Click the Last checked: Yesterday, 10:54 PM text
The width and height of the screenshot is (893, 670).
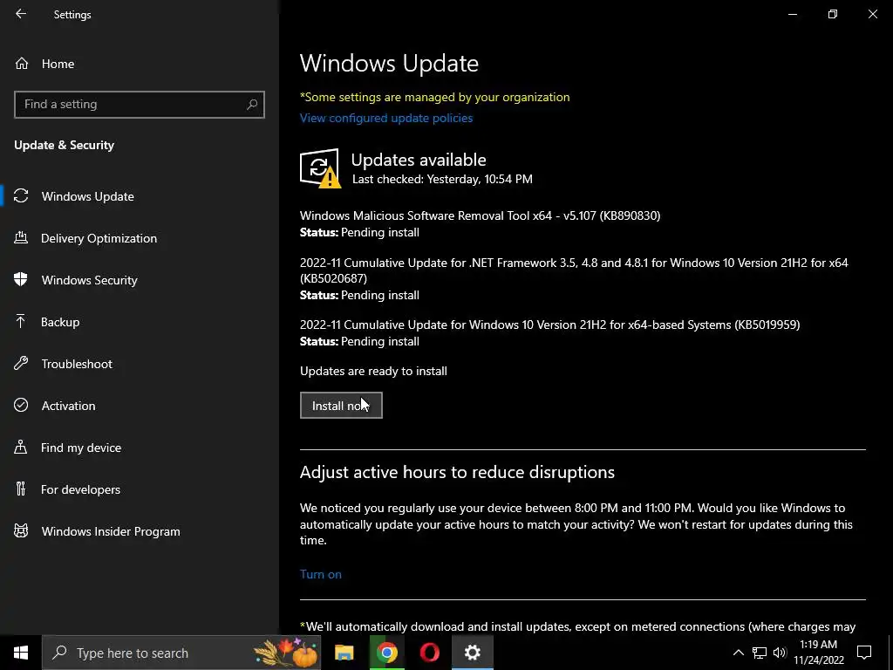pyautogui.click(x=442, y=179)
